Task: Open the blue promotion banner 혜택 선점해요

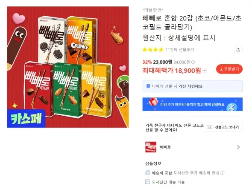Action: 192,104
